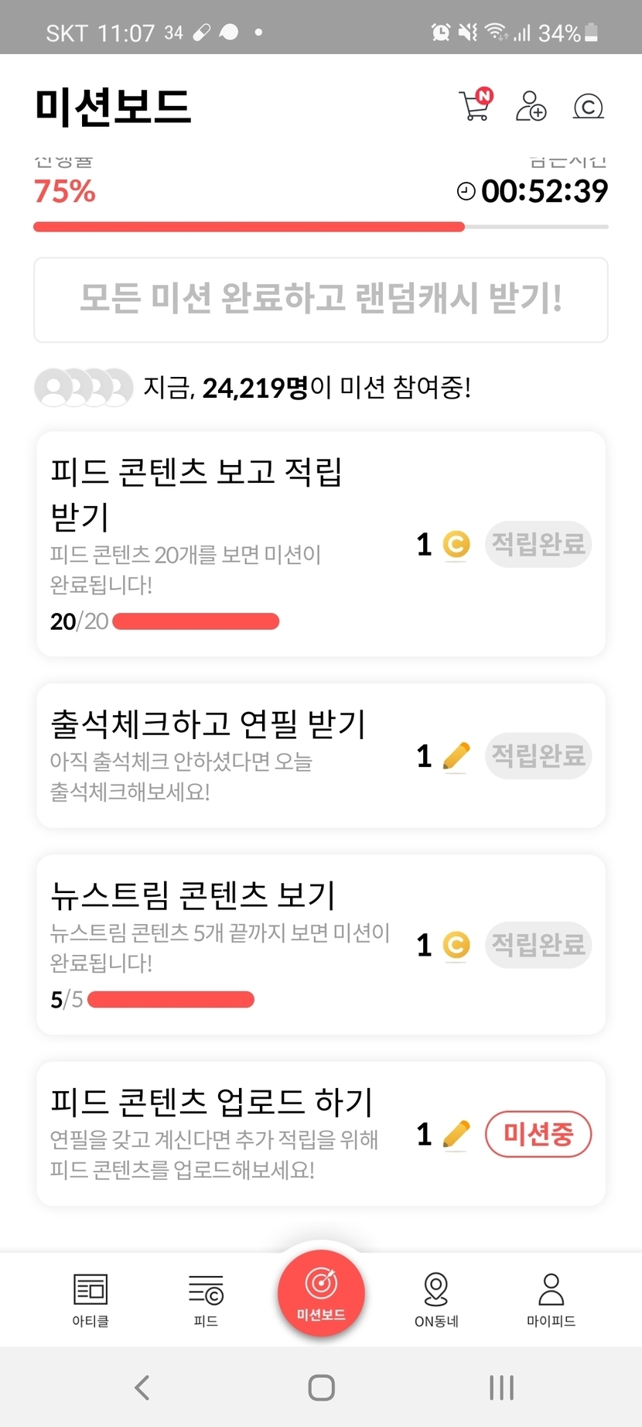Image resolution: width=642 pixels, height=1427 pixels.
Task: Tap the participant avatars group
Action: (84, 388)
